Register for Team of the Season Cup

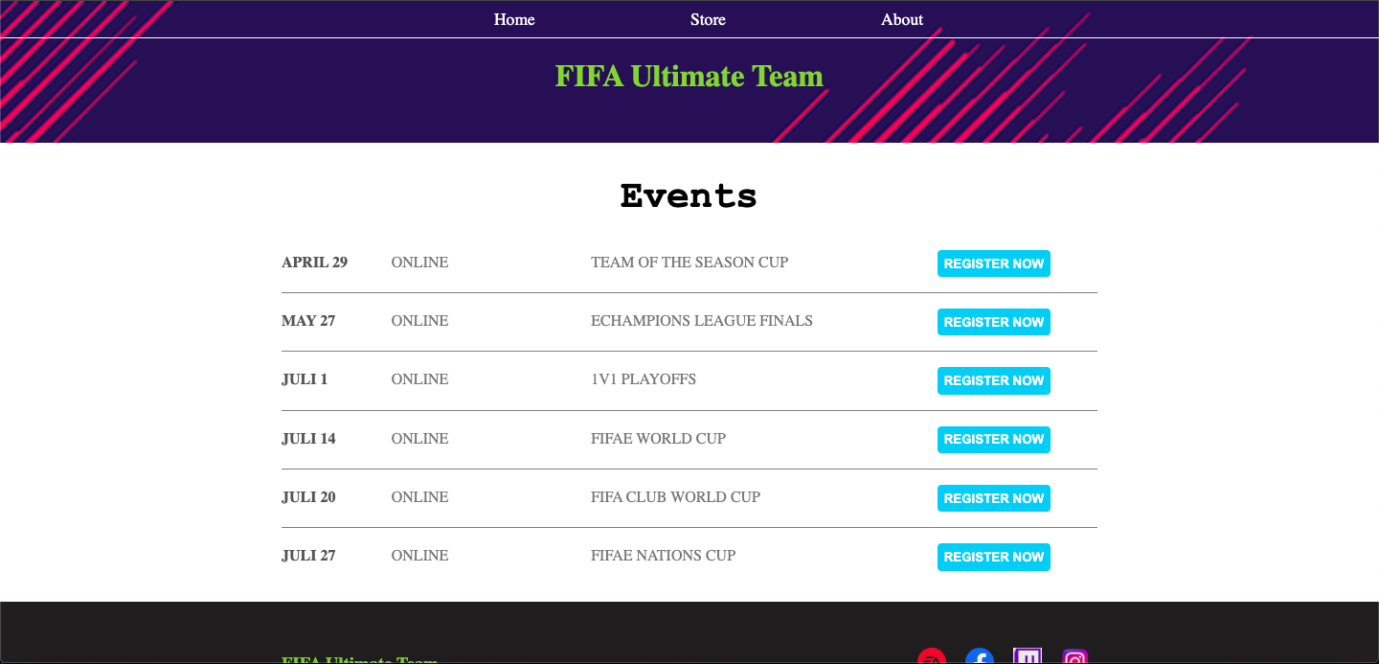(994, 263)
